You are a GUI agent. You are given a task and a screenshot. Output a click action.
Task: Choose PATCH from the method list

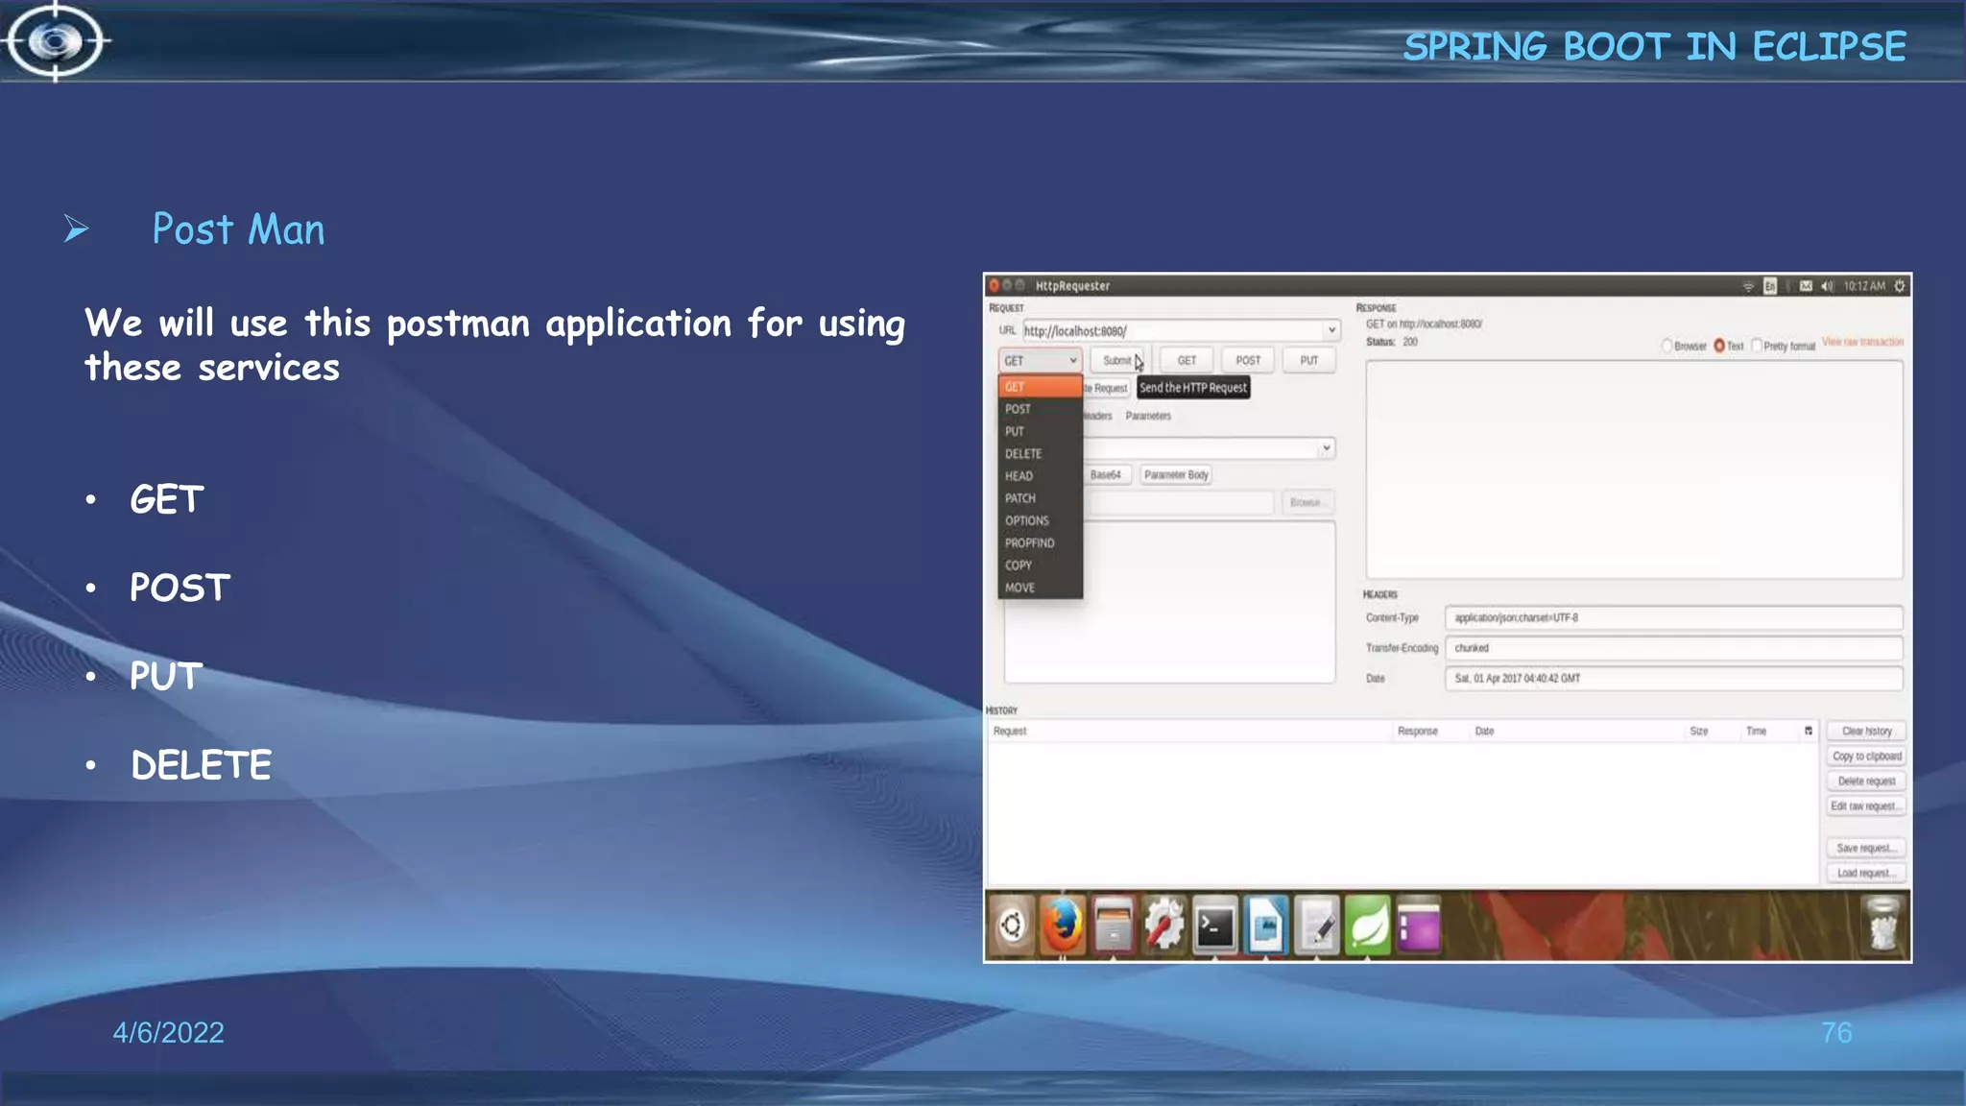click(1020, 498)
